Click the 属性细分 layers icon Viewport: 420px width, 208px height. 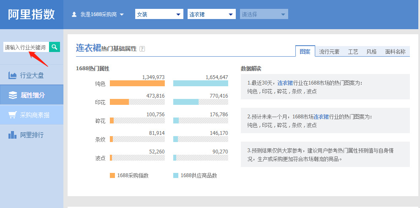pos(13,95)
